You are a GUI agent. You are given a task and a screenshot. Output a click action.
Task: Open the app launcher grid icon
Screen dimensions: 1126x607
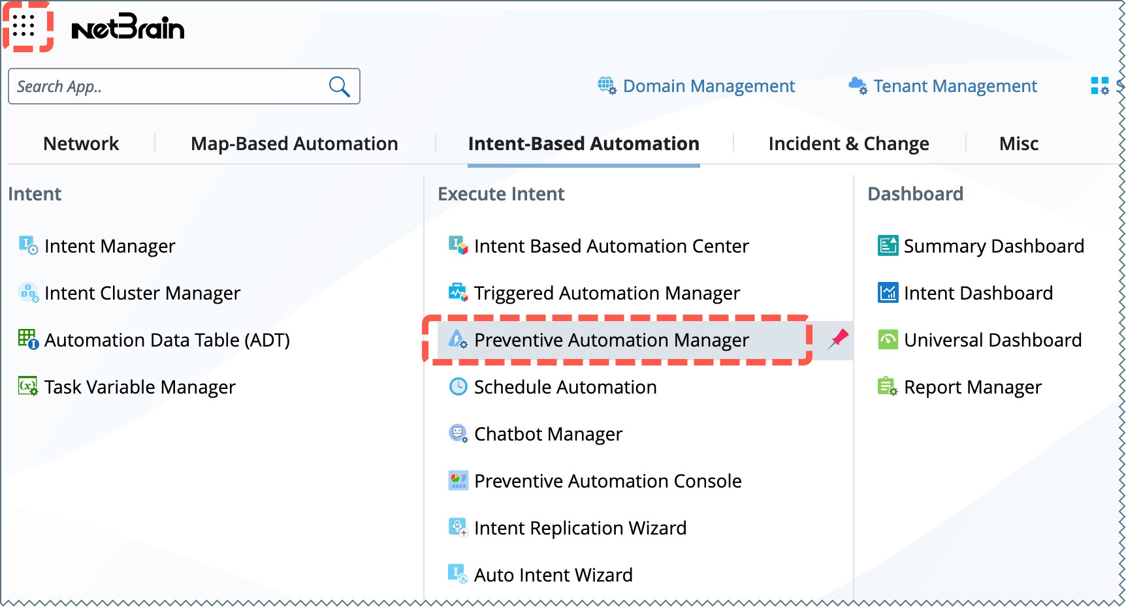tap(24, 26)
